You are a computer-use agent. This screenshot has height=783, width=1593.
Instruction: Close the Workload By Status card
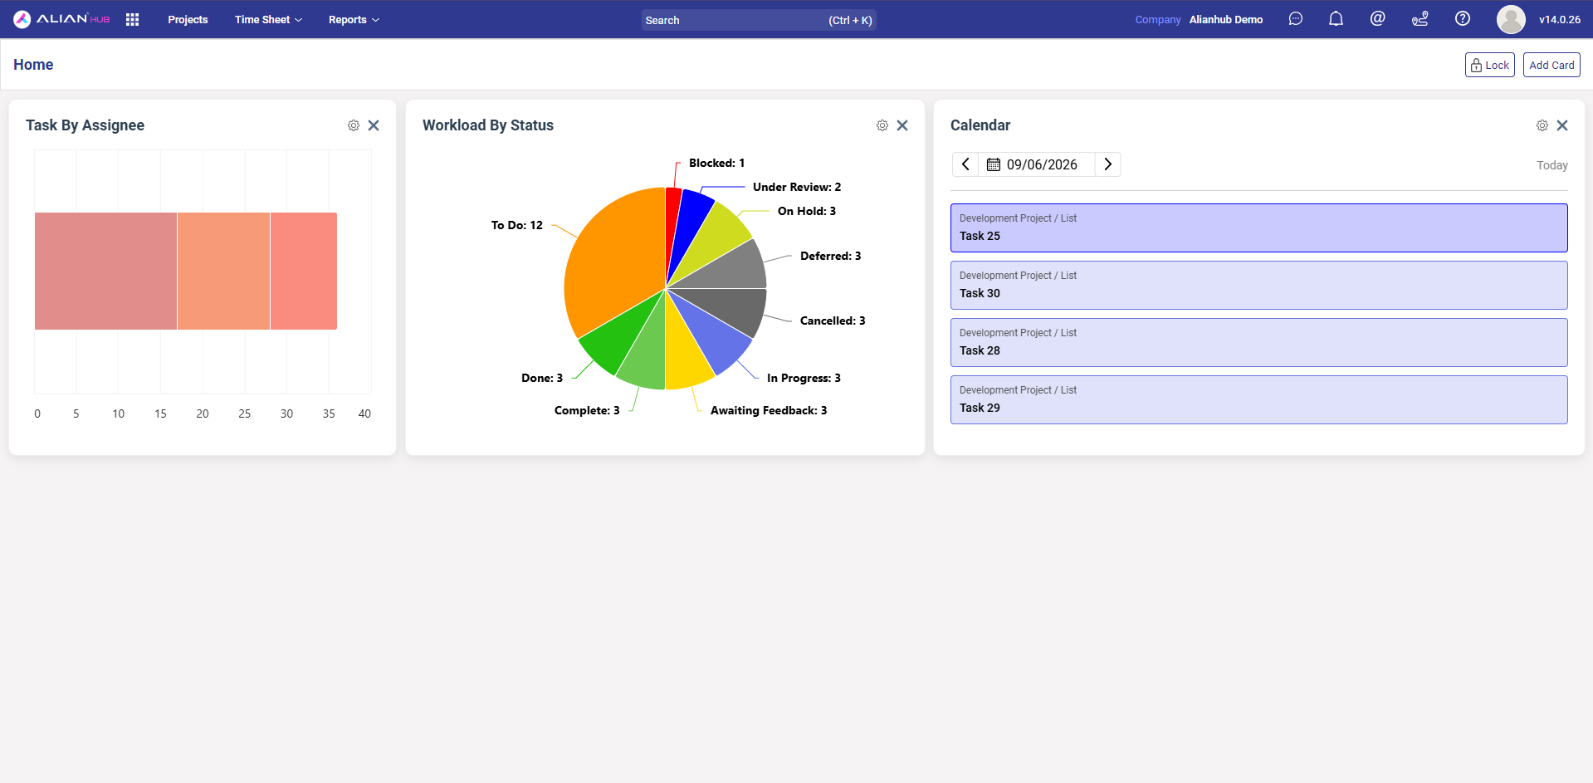click(x=902, y=125)
